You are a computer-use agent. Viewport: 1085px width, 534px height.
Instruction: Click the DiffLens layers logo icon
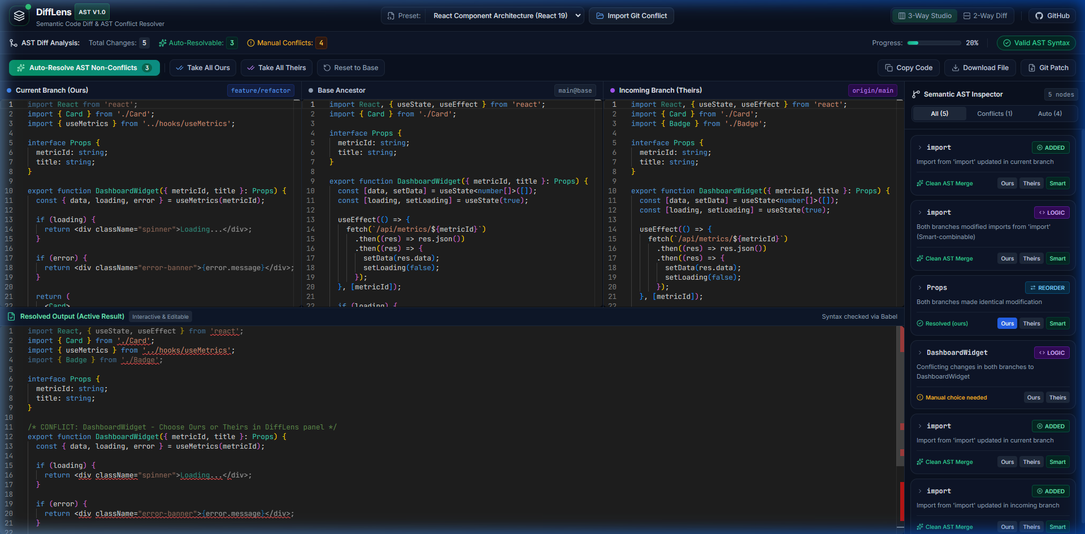(20, 16)
